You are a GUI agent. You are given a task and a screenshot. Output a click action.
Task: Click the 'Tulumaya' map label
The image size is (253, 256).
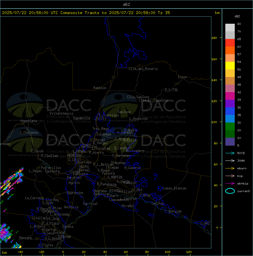coord(104,134)
